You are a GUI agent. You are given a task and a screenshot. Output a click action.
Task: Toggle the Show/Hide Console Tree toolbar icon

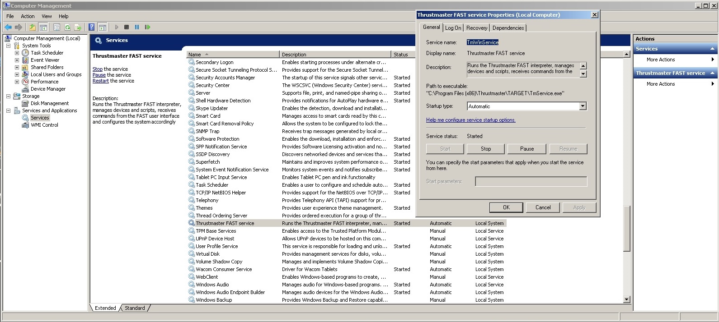(x=43, y=27)
